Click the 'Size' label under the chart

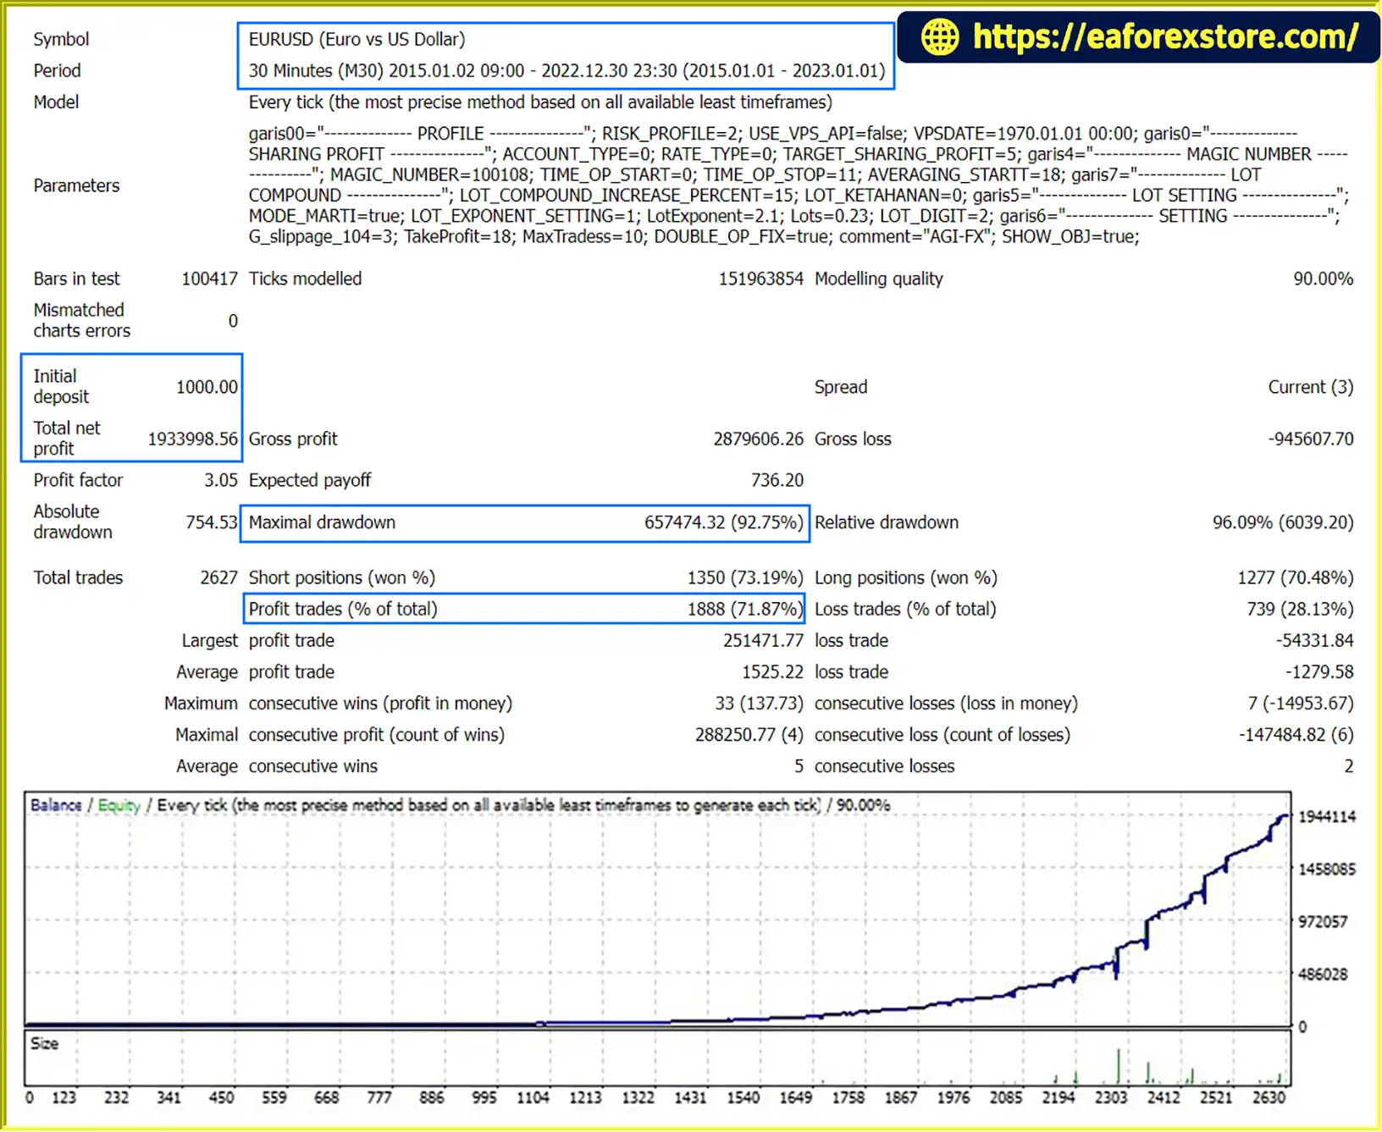pyautogui.click(x=44, y=1044)
